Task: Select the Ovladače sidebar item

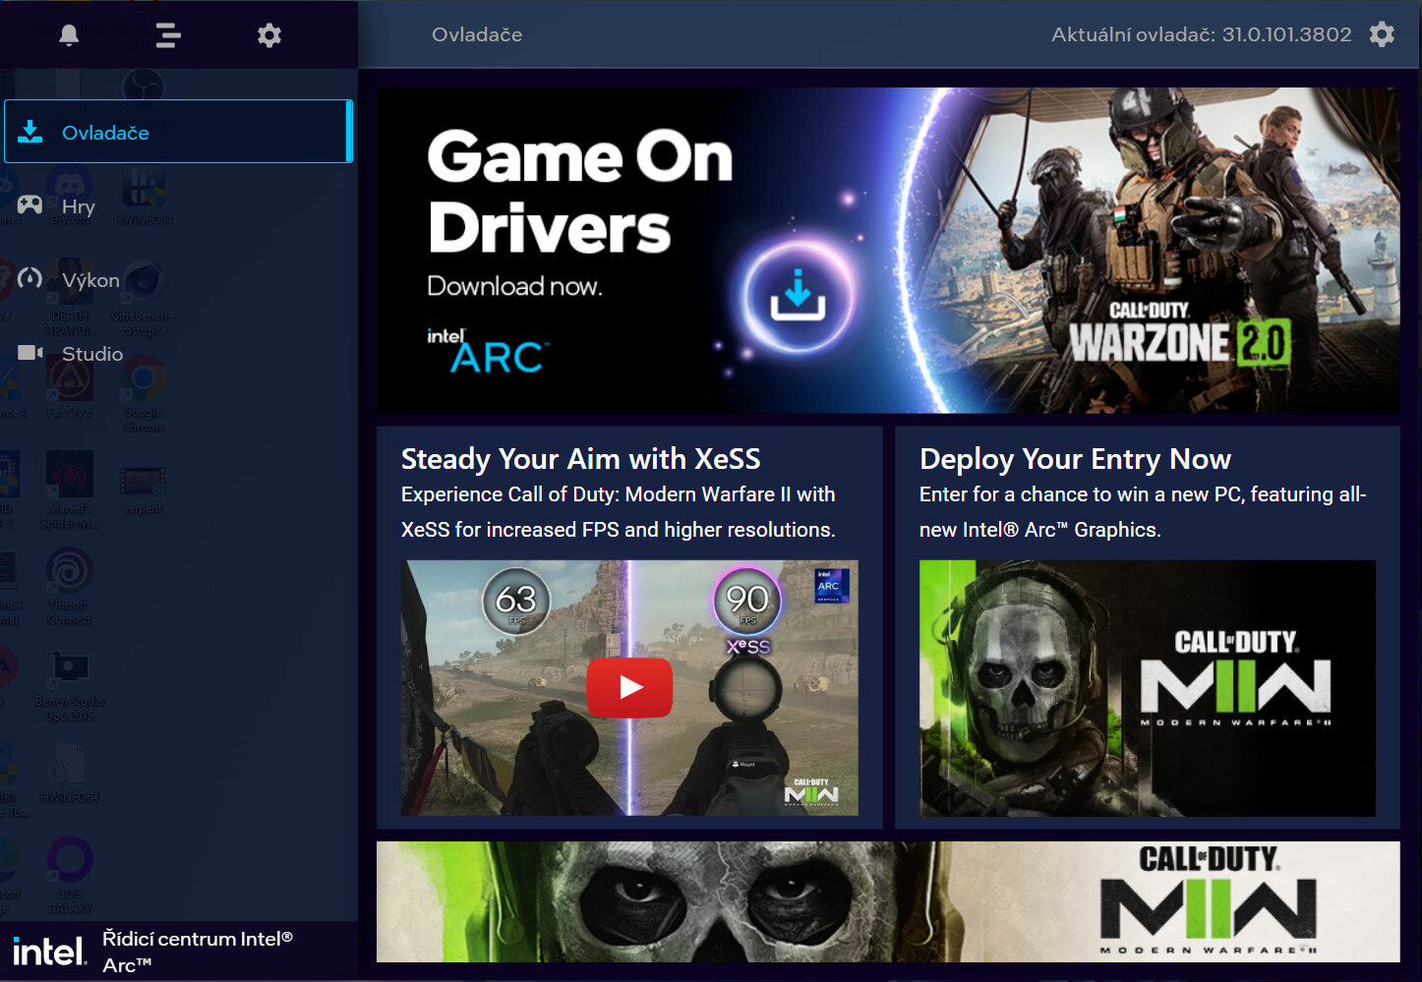Action: 178,132
